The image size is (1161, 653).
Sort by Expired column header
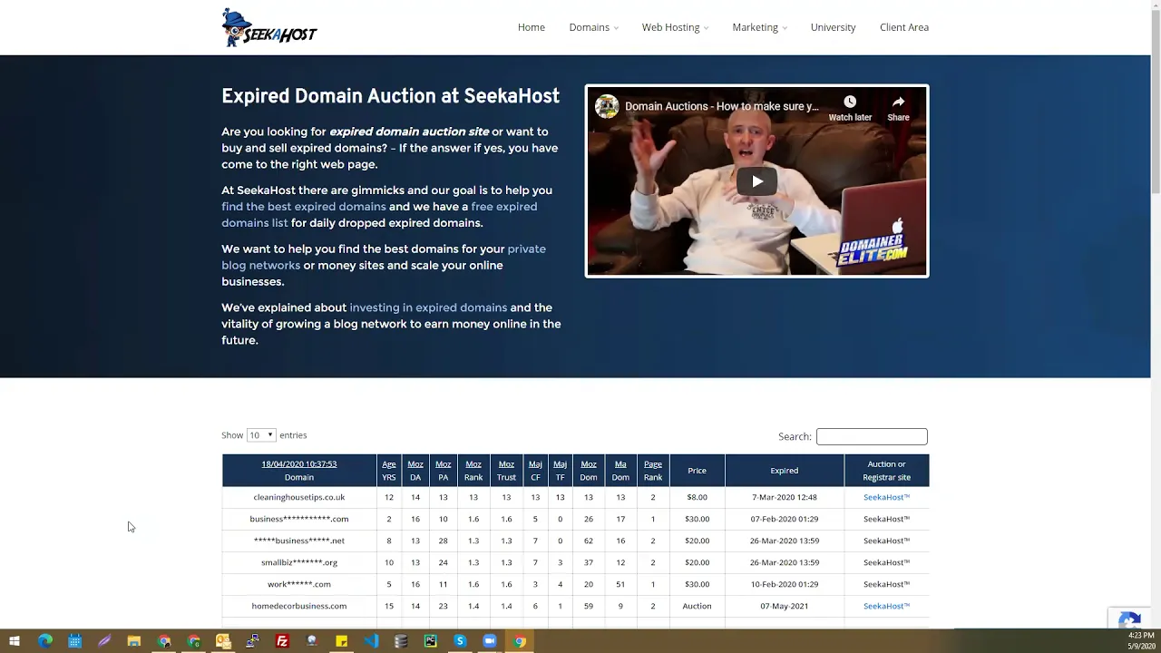[x=785, y=470]
